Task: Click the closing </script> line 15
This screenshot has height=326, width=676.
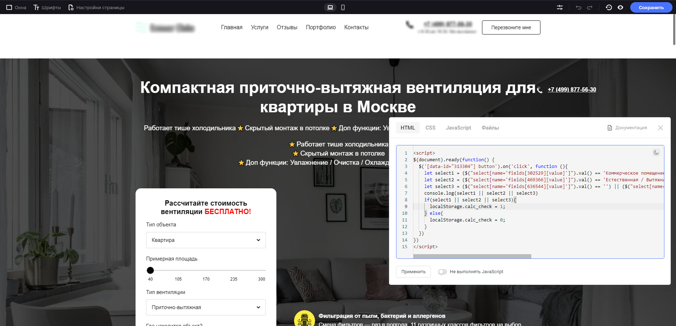Action: (x=425, y=247)
